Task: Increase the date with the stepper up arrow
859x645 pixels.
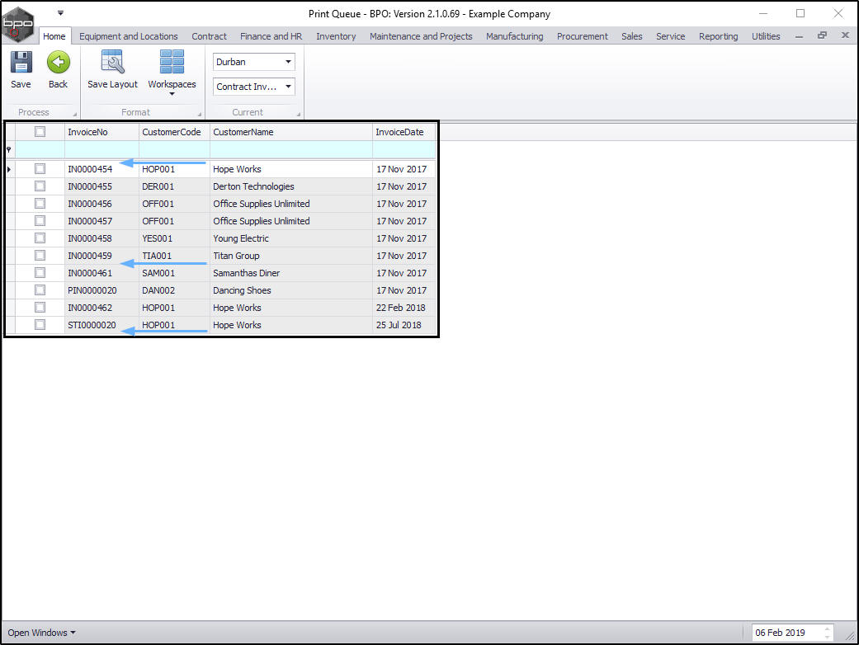Action: coord(827,629)
